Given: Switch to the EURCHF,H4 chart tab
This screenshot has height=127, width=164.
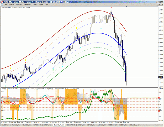Looking at the screenshot, I should click(27, 125).
